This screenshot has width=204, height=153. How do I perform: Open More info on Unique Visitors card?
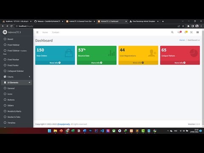click(180, 62)
